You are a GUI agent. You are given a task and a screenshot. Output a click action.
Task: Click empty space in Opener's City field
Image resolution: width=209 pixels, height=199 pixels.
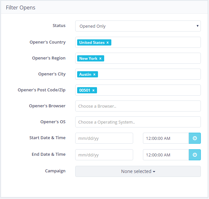150,74
